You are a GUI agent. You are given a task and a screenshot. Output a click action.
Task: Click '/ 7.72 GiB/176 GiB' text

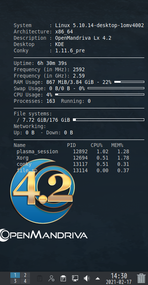pos(43,120)
